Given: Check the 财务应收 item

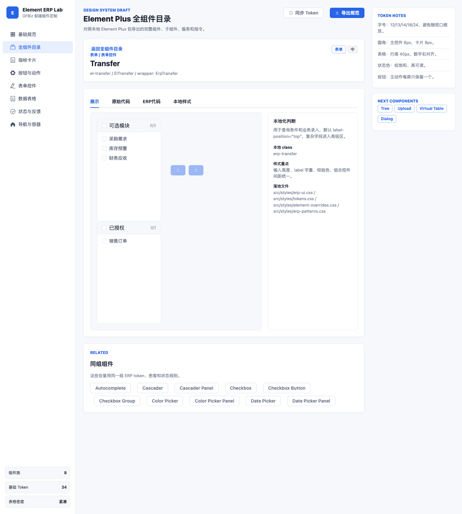Looking at the screenshot, I should [104, 158].
